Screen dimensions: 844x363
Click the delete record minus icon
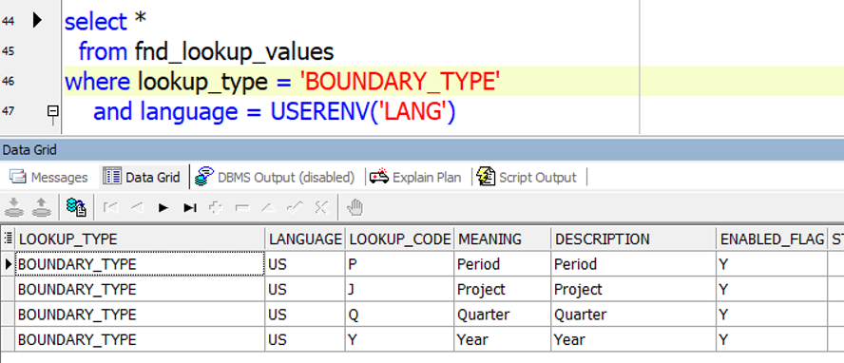coord(242,207)
